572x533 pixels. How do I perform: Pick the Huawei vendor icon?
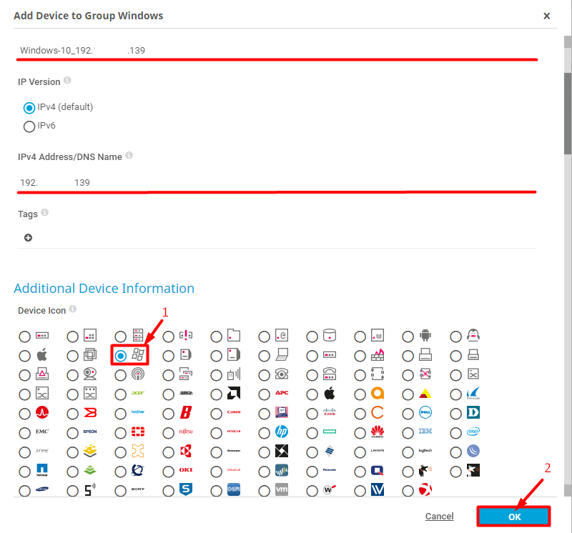coord(378,432)
